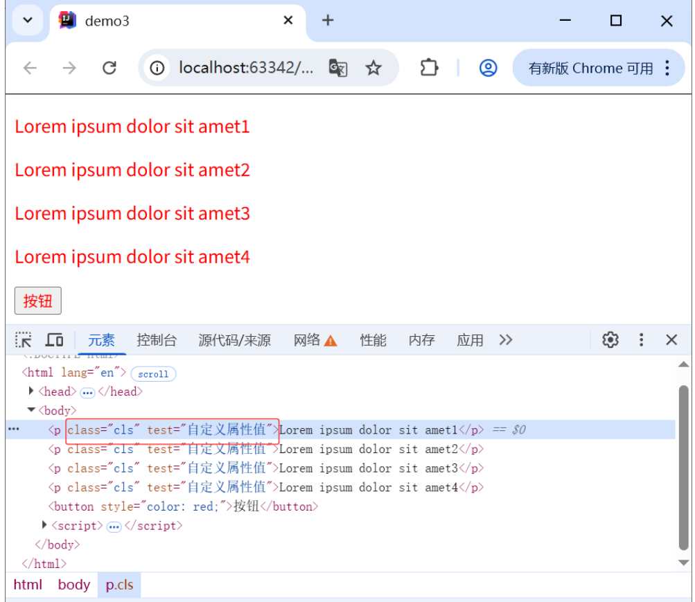Minimize the Chrome window
The width and height of the screenshot is (695, 602).
[x=565, y=20]
